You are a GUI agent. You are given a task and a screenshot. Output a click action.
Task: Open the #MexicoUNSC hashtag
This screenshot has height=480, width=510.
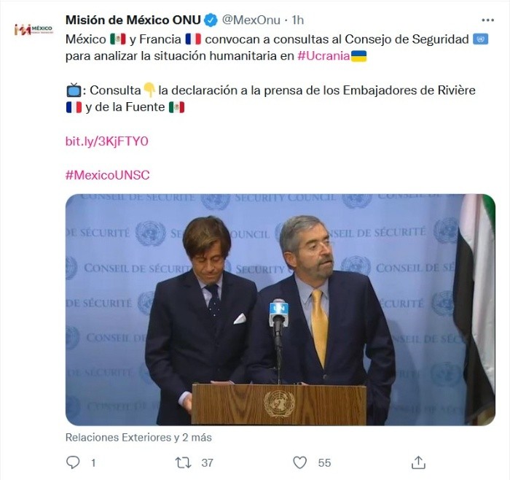tap(107, 175)
